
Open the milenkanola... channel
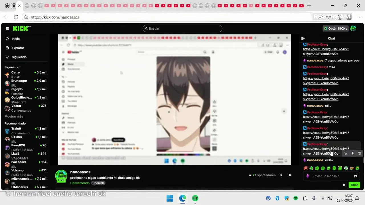click(x=26, y=181)
